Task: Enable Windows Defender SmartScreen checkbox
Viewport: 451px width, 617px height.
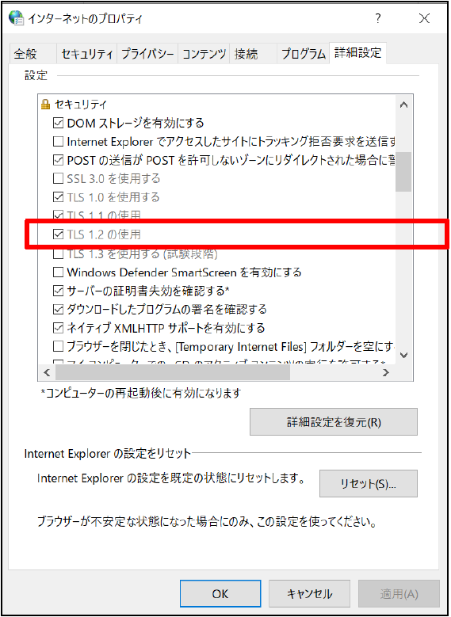Action: point(58,272)
